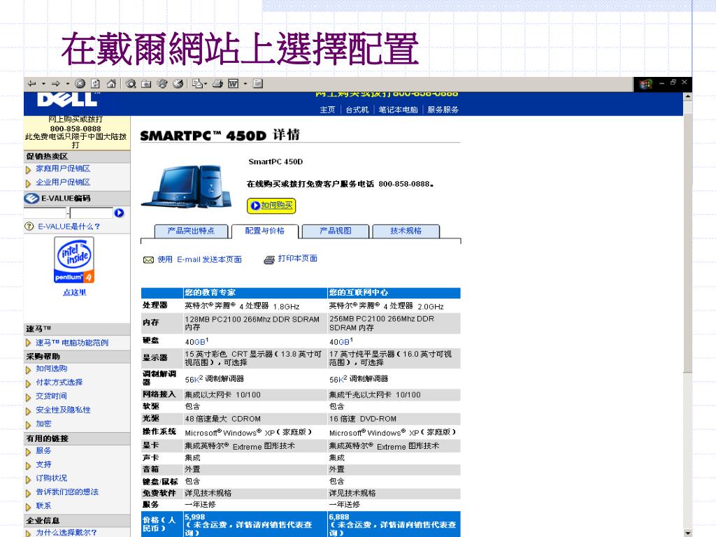
Task: Open the Favorites folder icon
Action: coord(146,84)
